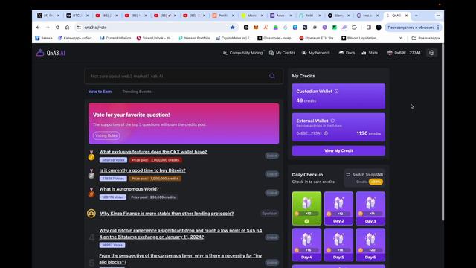Click the Custodian Wallet card
476x268 pixels.
coord(338,96)
